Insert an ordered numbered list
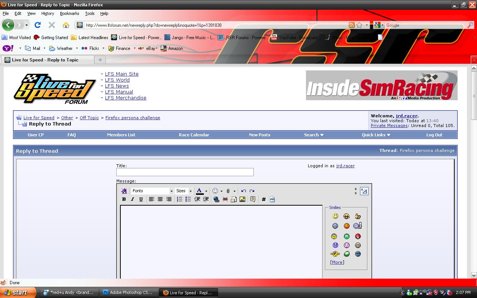This screenshot has width=477, height=298. [x=180, y=199]
